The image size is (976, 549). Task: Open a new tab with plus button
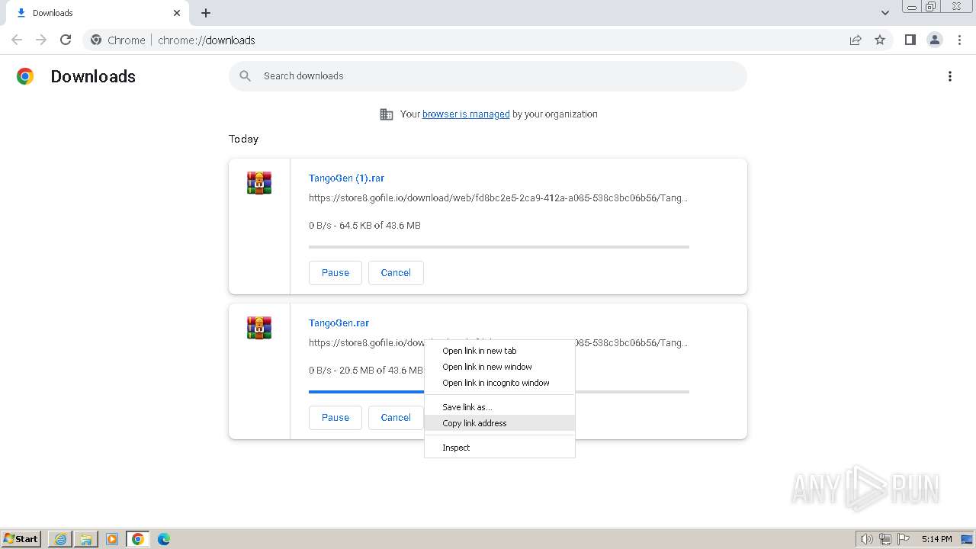click(206, 13)
